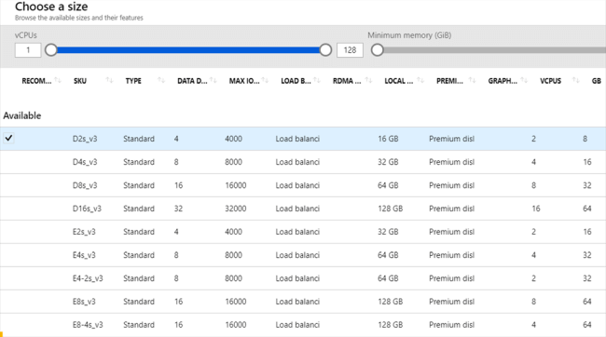Click Premium disk cell in the E4-2s_v3 row
Screen dimensions: 606x337
coord(451,278)
